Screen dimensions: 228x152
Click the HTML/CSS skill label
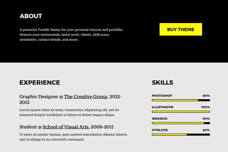[160, 130]
